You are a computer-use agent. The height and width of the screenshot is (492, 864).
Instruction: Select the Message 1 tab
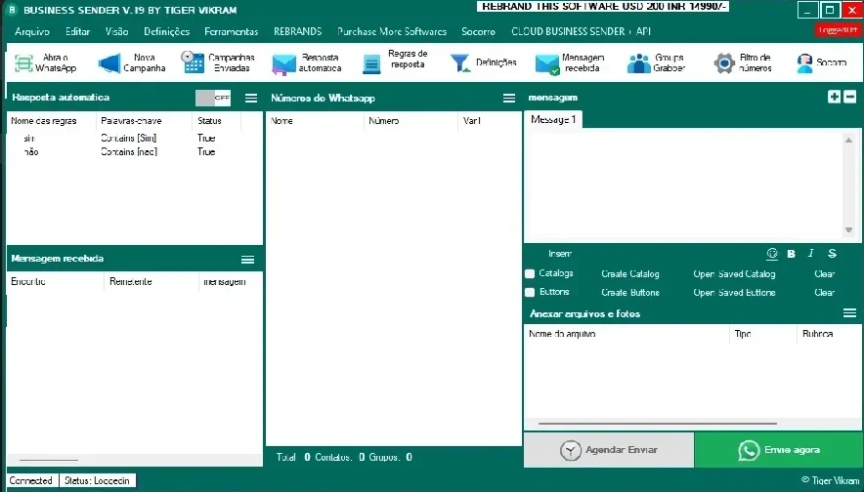pyautogui.click(x=553, y=119)
